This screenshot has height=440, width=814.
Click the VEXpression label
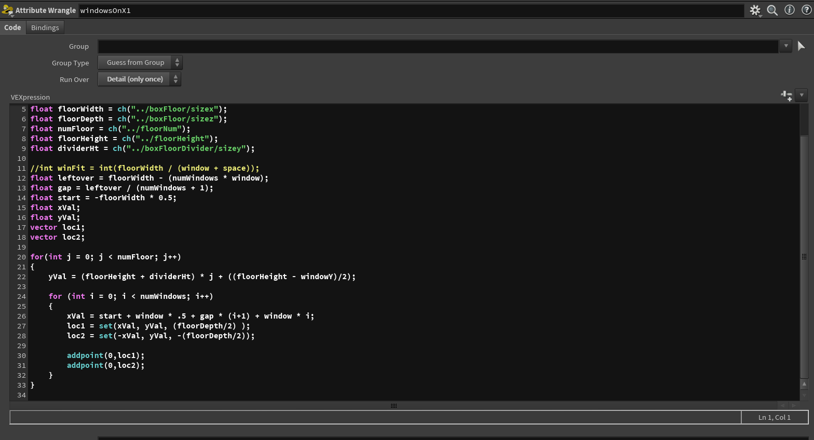click(30, 97)
